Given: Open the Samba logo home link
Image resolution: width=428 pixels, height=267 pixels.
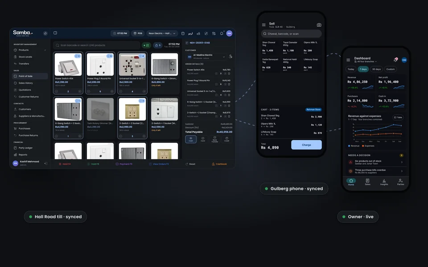Looking at the screenshot, I should pos(23,33).
